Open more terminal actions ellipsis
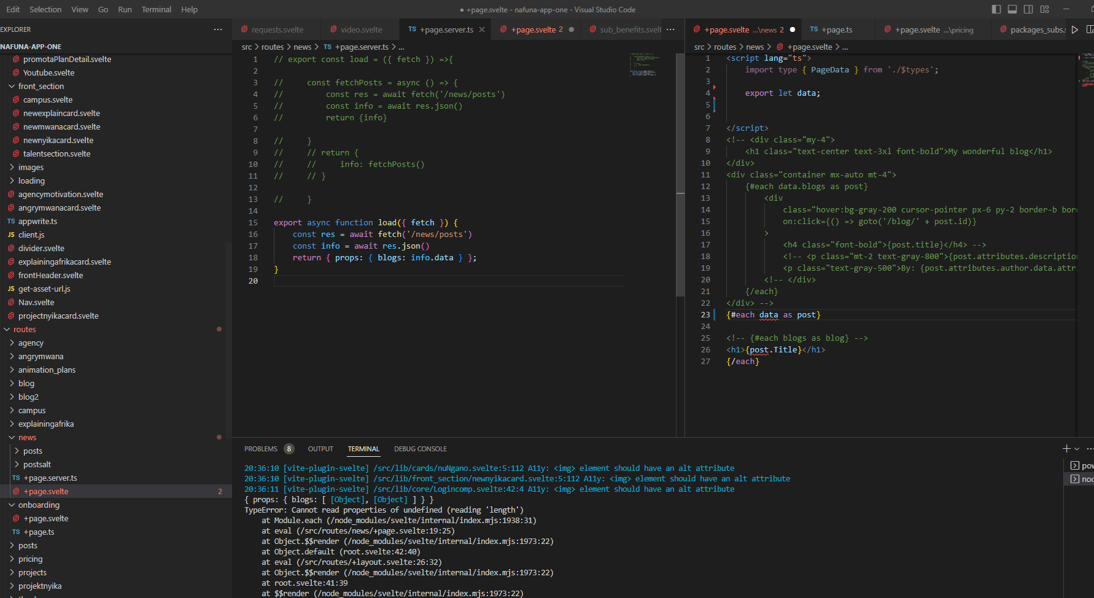 pyautogui.click(x=1090, y=449)
